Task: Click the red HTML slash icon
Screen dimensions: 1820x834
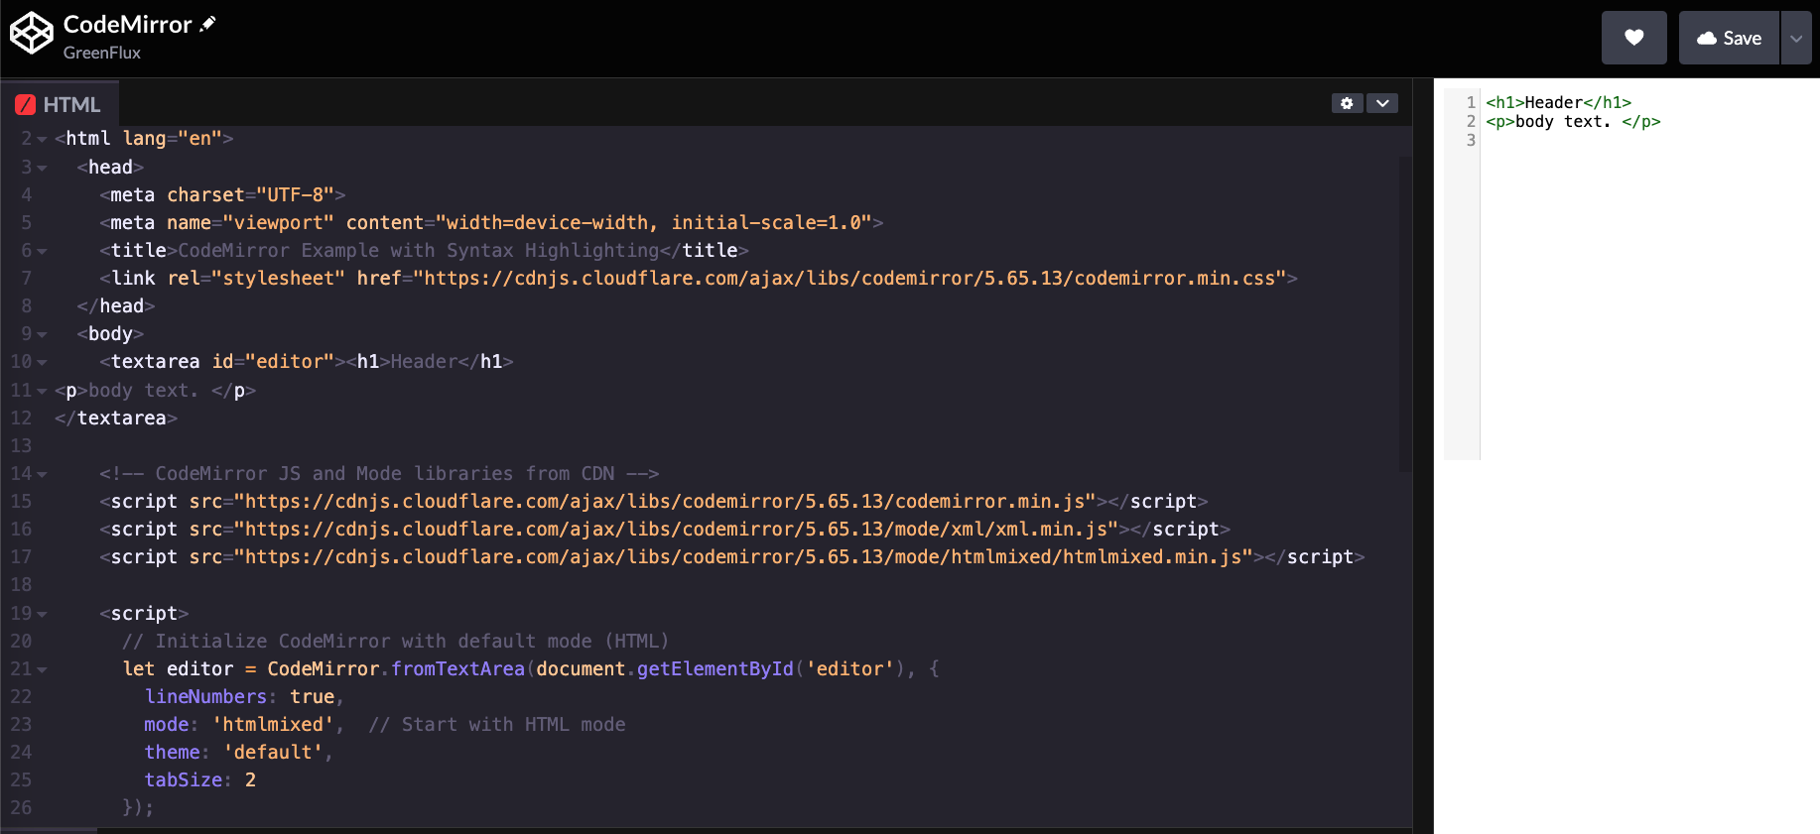Action: click(x=26, y=104)
